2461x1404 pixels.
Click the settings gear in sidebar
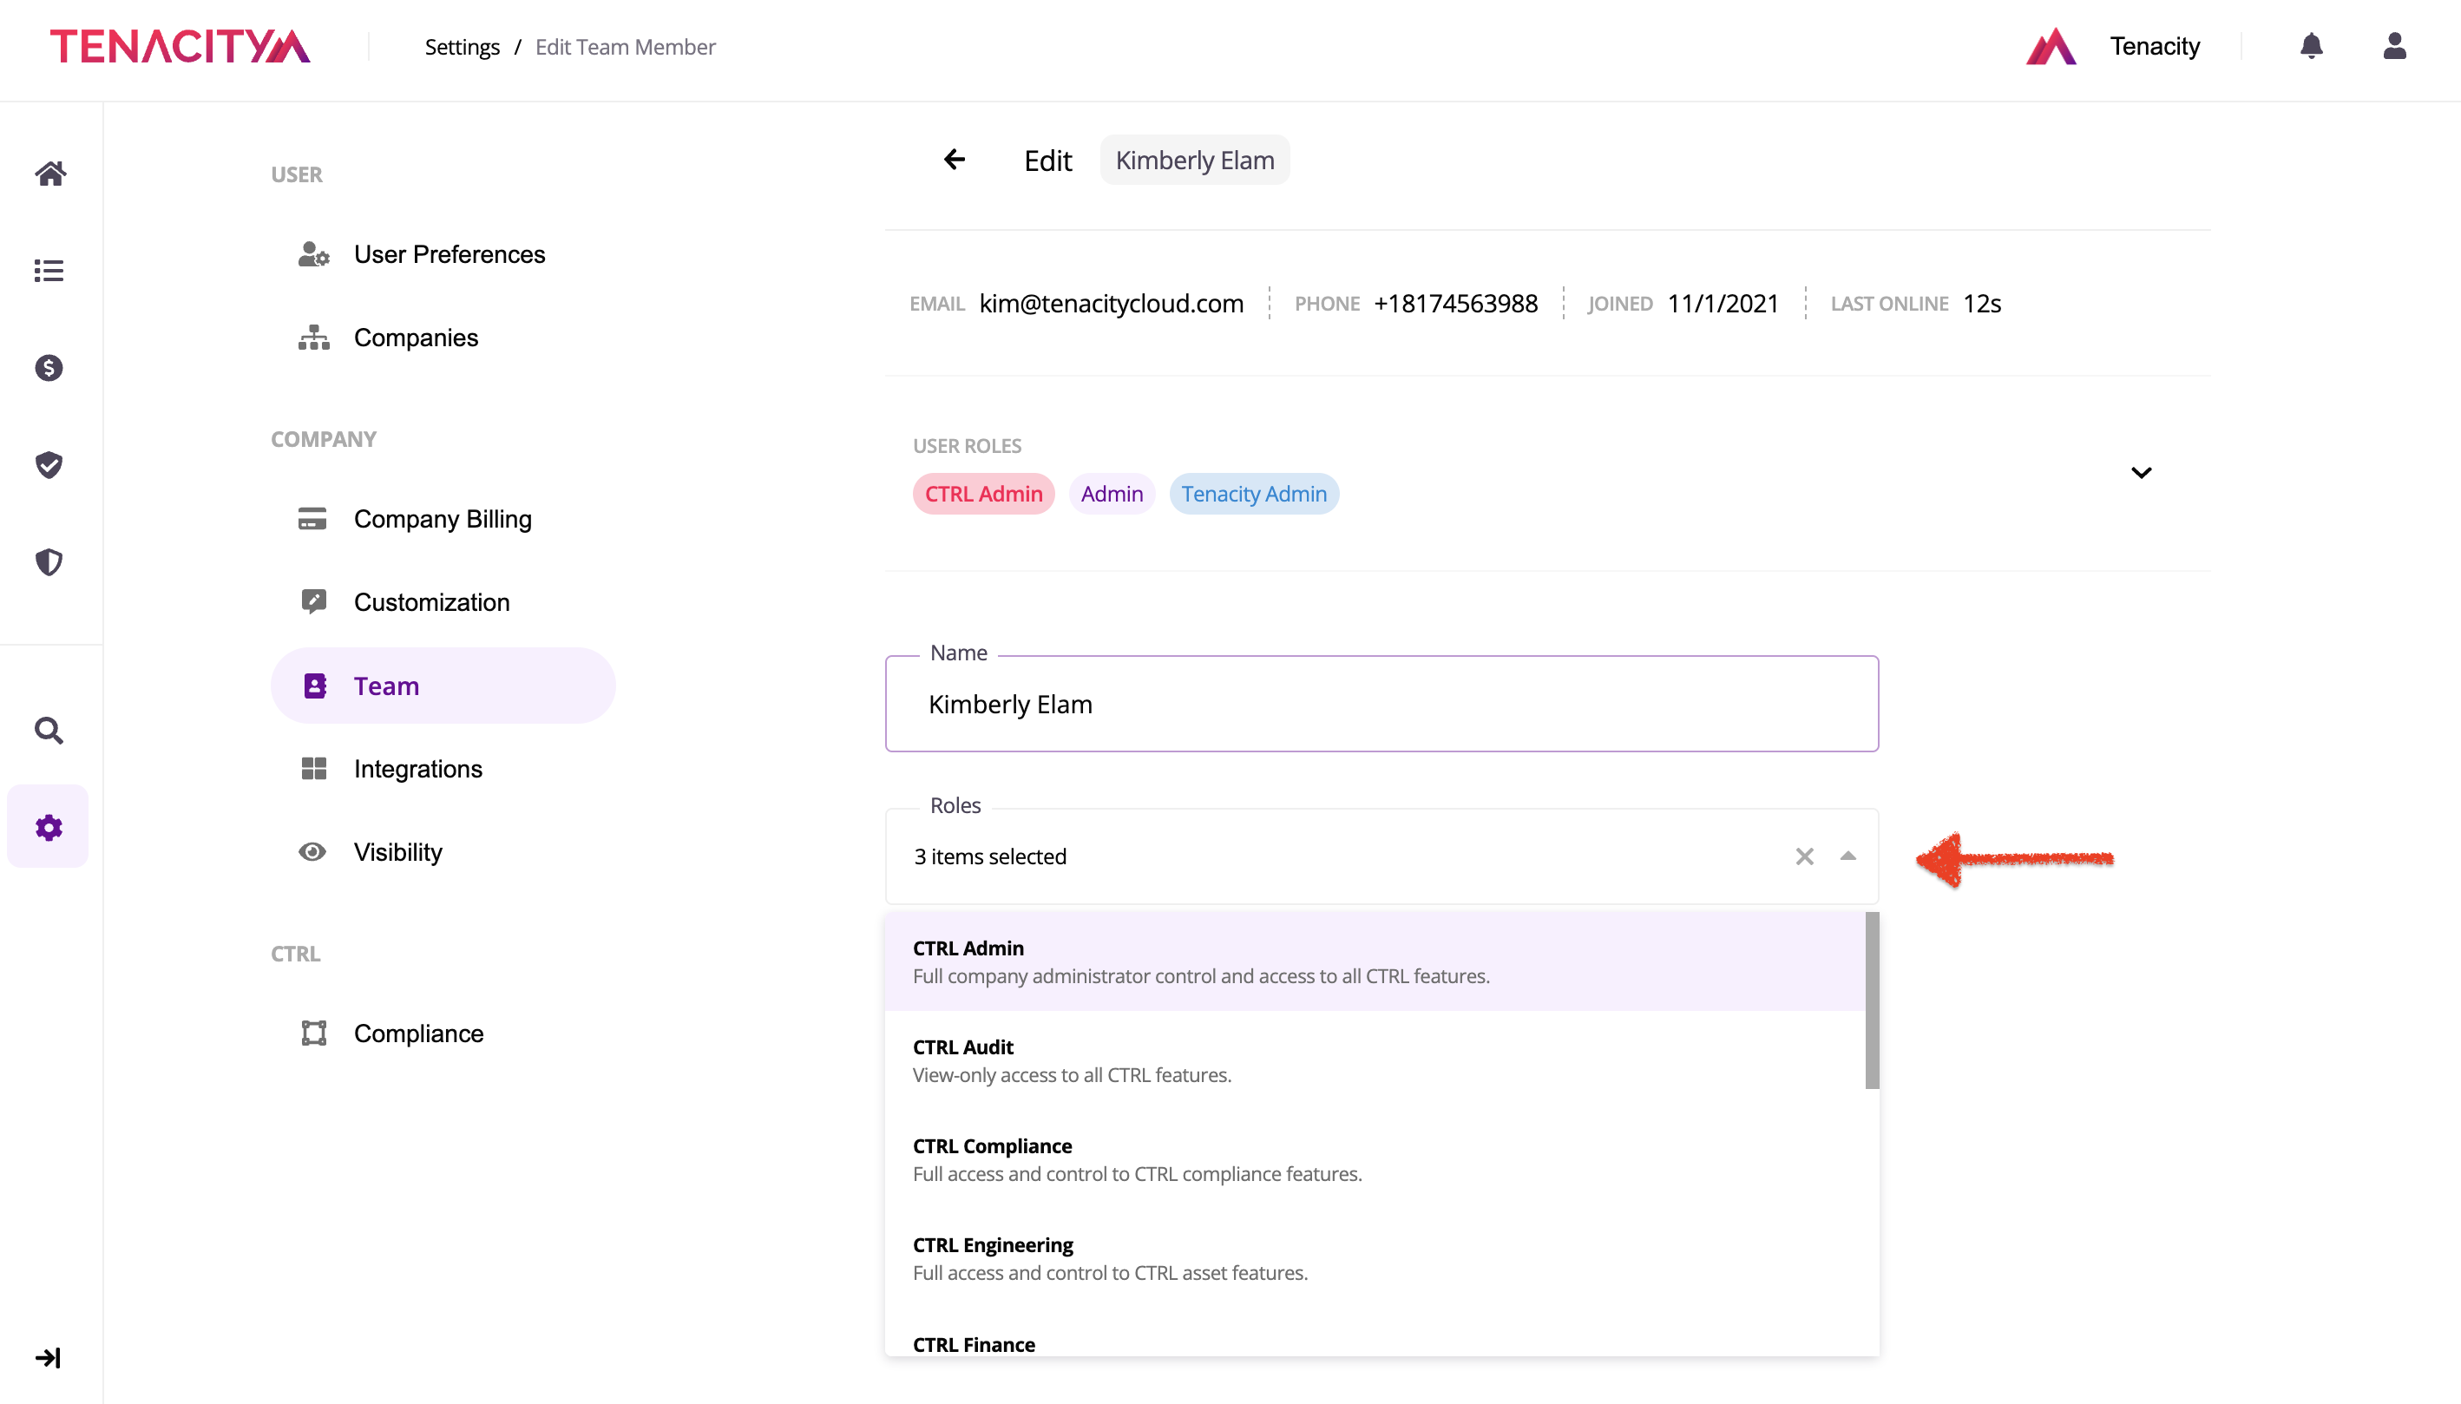click(49, 827)
